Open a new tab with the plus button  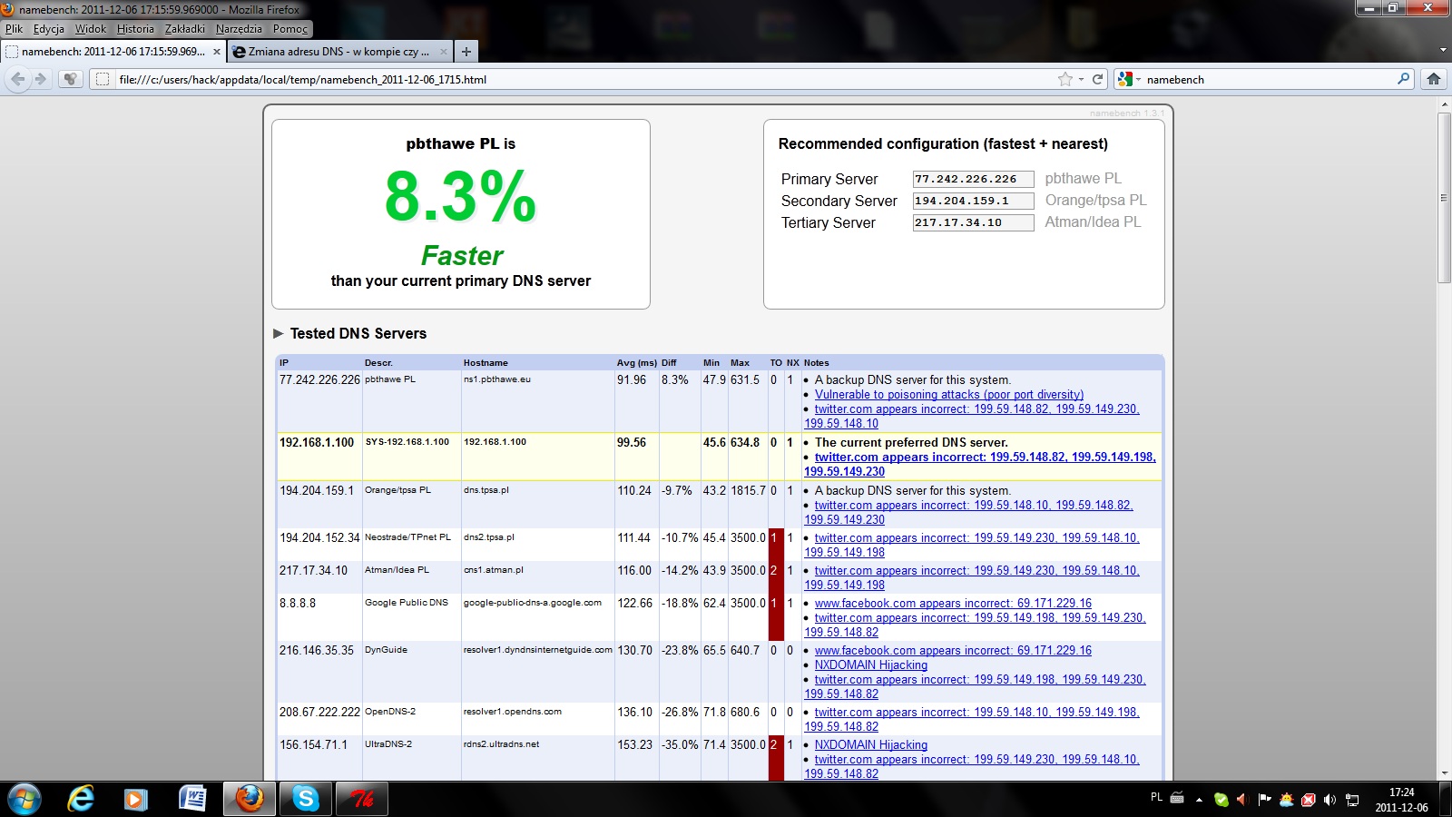pyautogui.click(x=466, y=52)
